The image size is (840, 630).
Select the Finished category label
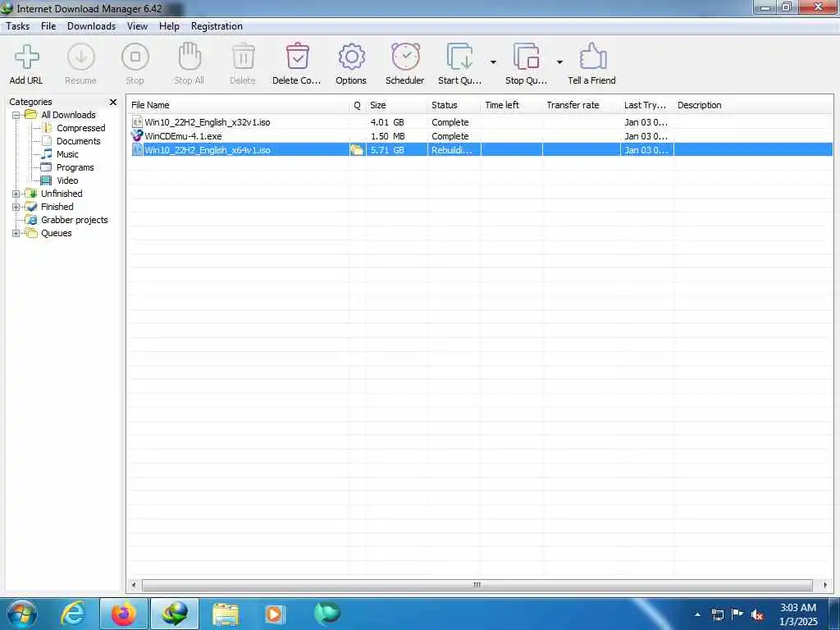(57, 207)
